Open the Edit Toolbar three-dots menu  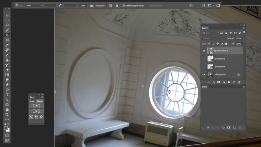(x=7, y=120)
